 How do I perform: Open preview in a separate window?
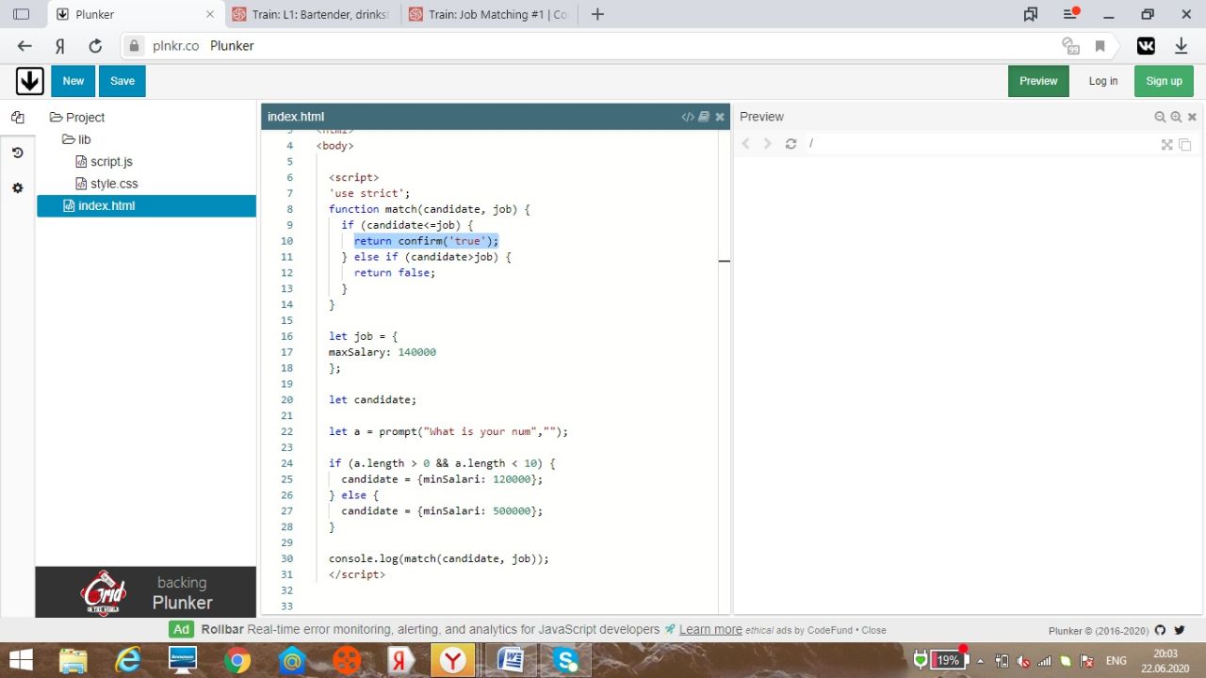click(1185, 144)
